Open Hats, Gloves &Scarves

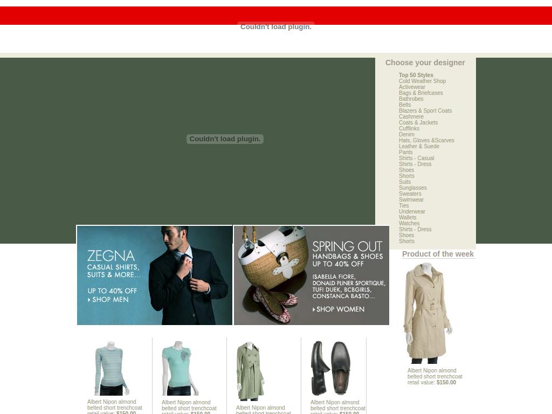[426, 141]
